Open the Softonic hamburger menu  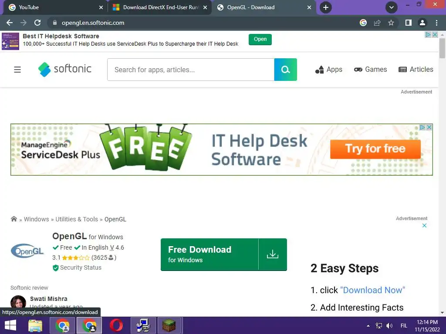pos(17,70)
